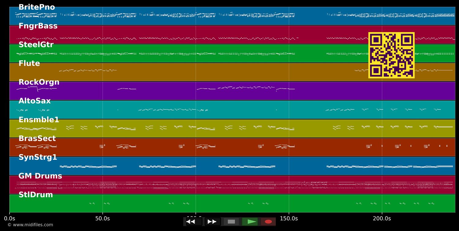Select the BrasSect track label
The height and width of the screenshot is (231, 459).
[x=37, y=138]
